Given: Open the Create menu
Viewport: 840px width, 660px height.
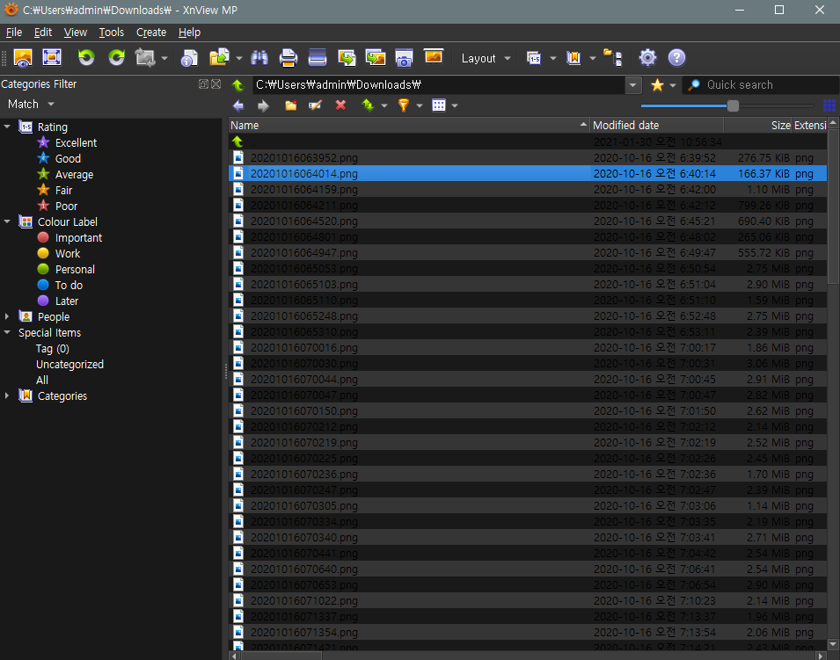Looking at the screenshot, I should pyautogui.click(x=151, y=33).
